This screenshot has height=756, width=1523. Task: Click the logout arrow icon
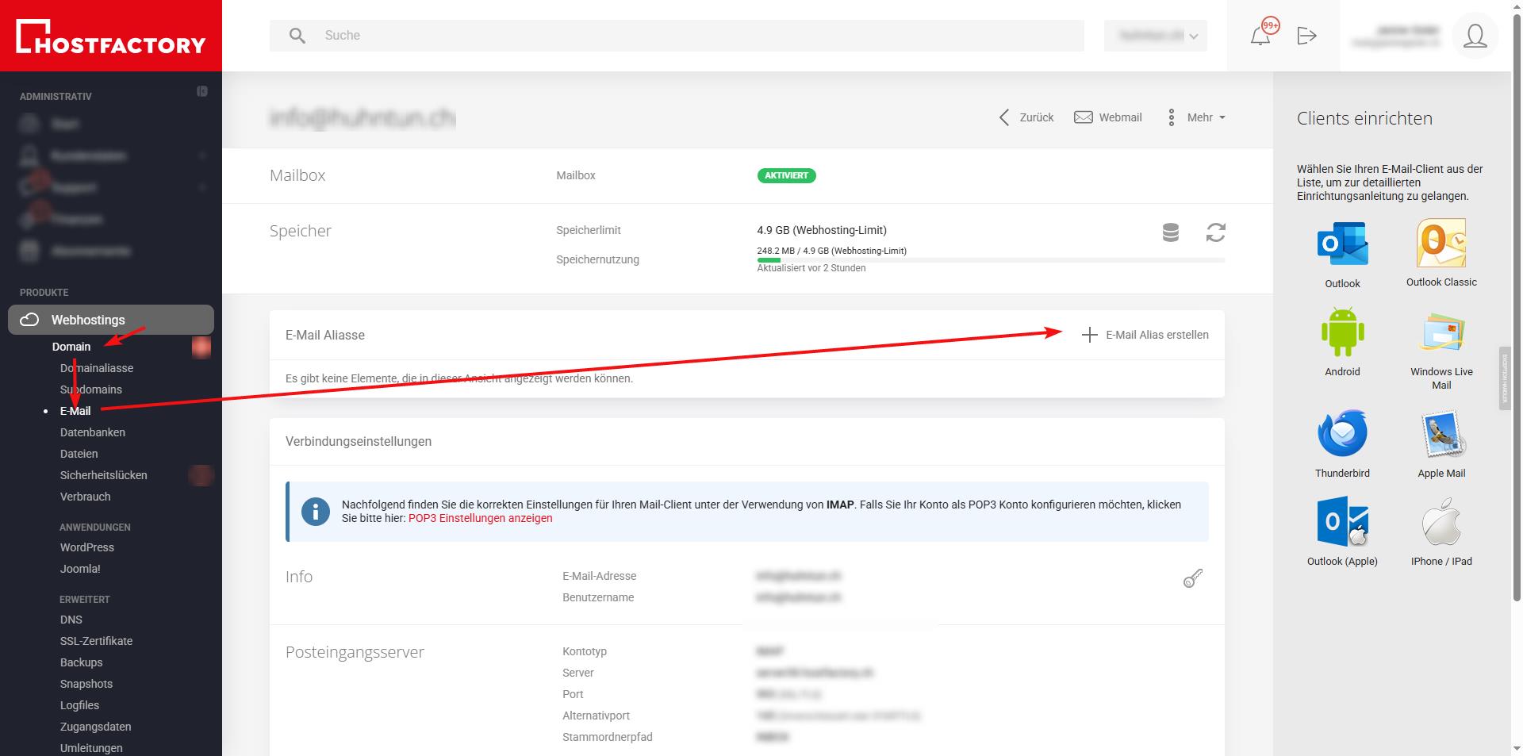tap(1306, 36)
